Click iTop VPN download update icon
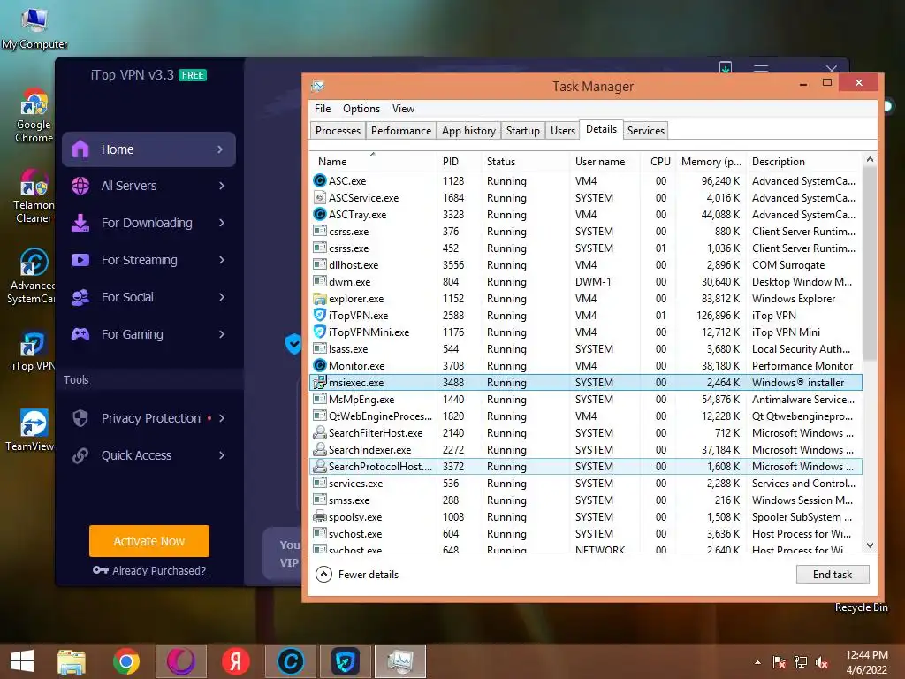 tap(726, 67)
